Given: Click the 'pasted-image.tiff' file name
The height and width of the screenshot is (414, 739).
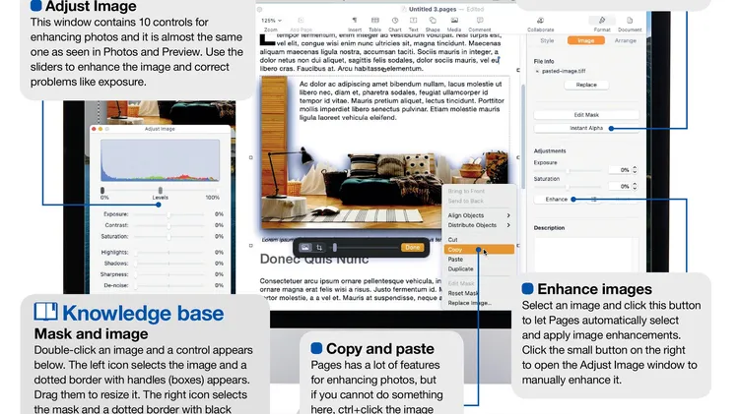Looking at the screenshot, I should (564, 72).
